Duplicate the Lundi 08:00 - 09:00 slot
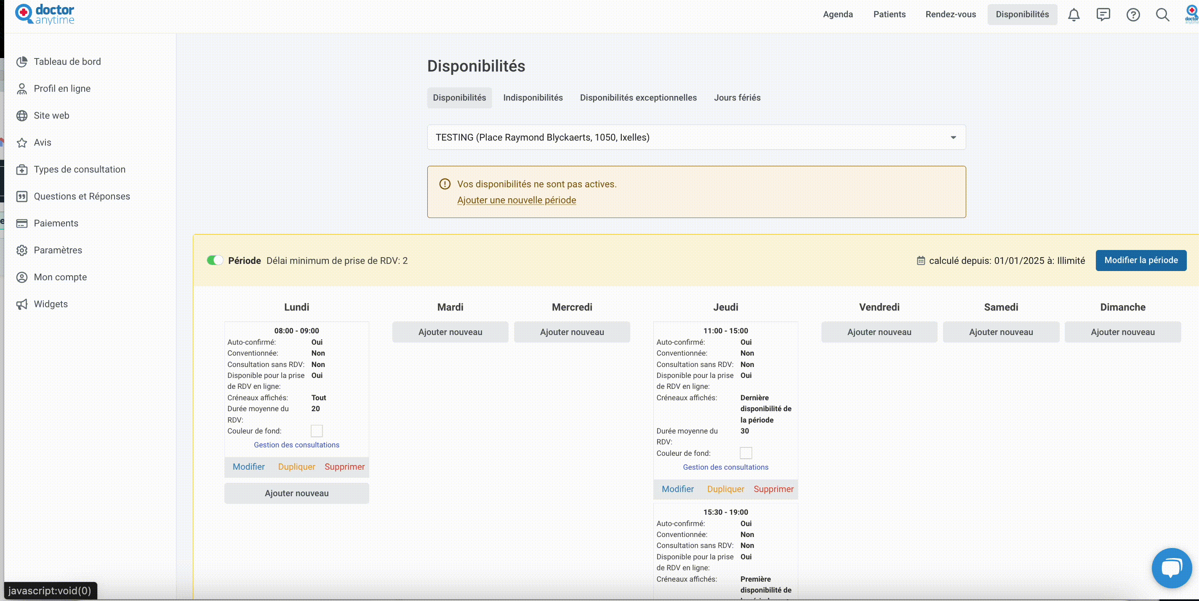Image resolution: width=1199 pixels, height=601 pixels. (296, 467)
